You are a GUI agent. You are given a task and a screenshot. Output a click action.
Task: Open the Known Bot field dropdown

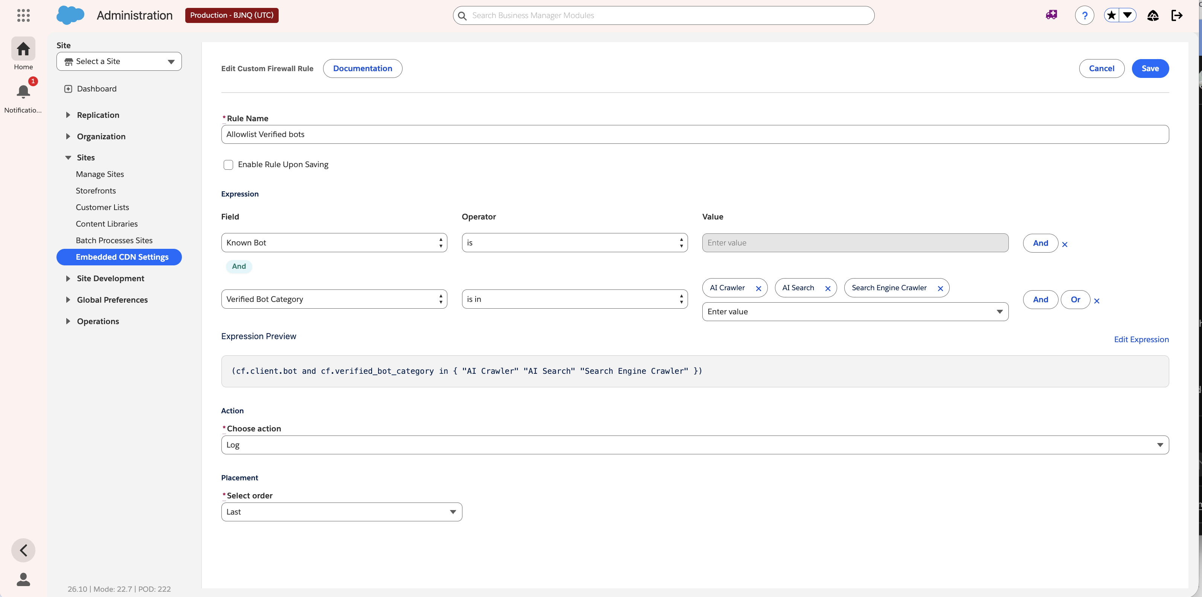[x=334, y=242]
